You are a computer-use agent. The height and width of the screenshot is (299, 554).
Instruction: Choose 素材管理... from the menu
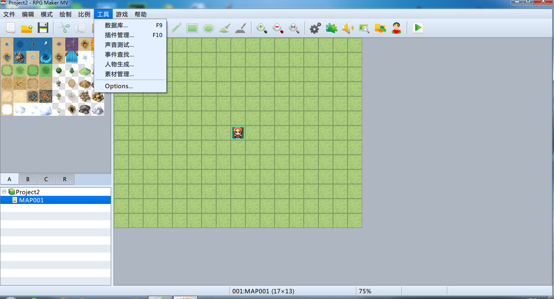tap(130, 74)
